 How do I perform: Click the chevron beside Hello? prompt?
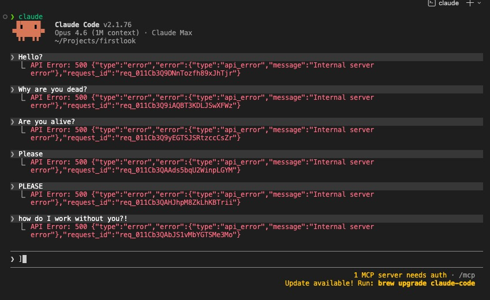[13, 57]
